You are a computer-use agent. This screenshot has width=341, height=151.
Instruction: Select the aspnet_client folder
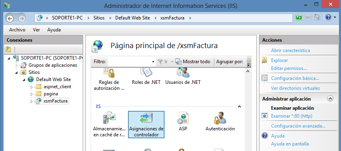click(x=57, y=87)
